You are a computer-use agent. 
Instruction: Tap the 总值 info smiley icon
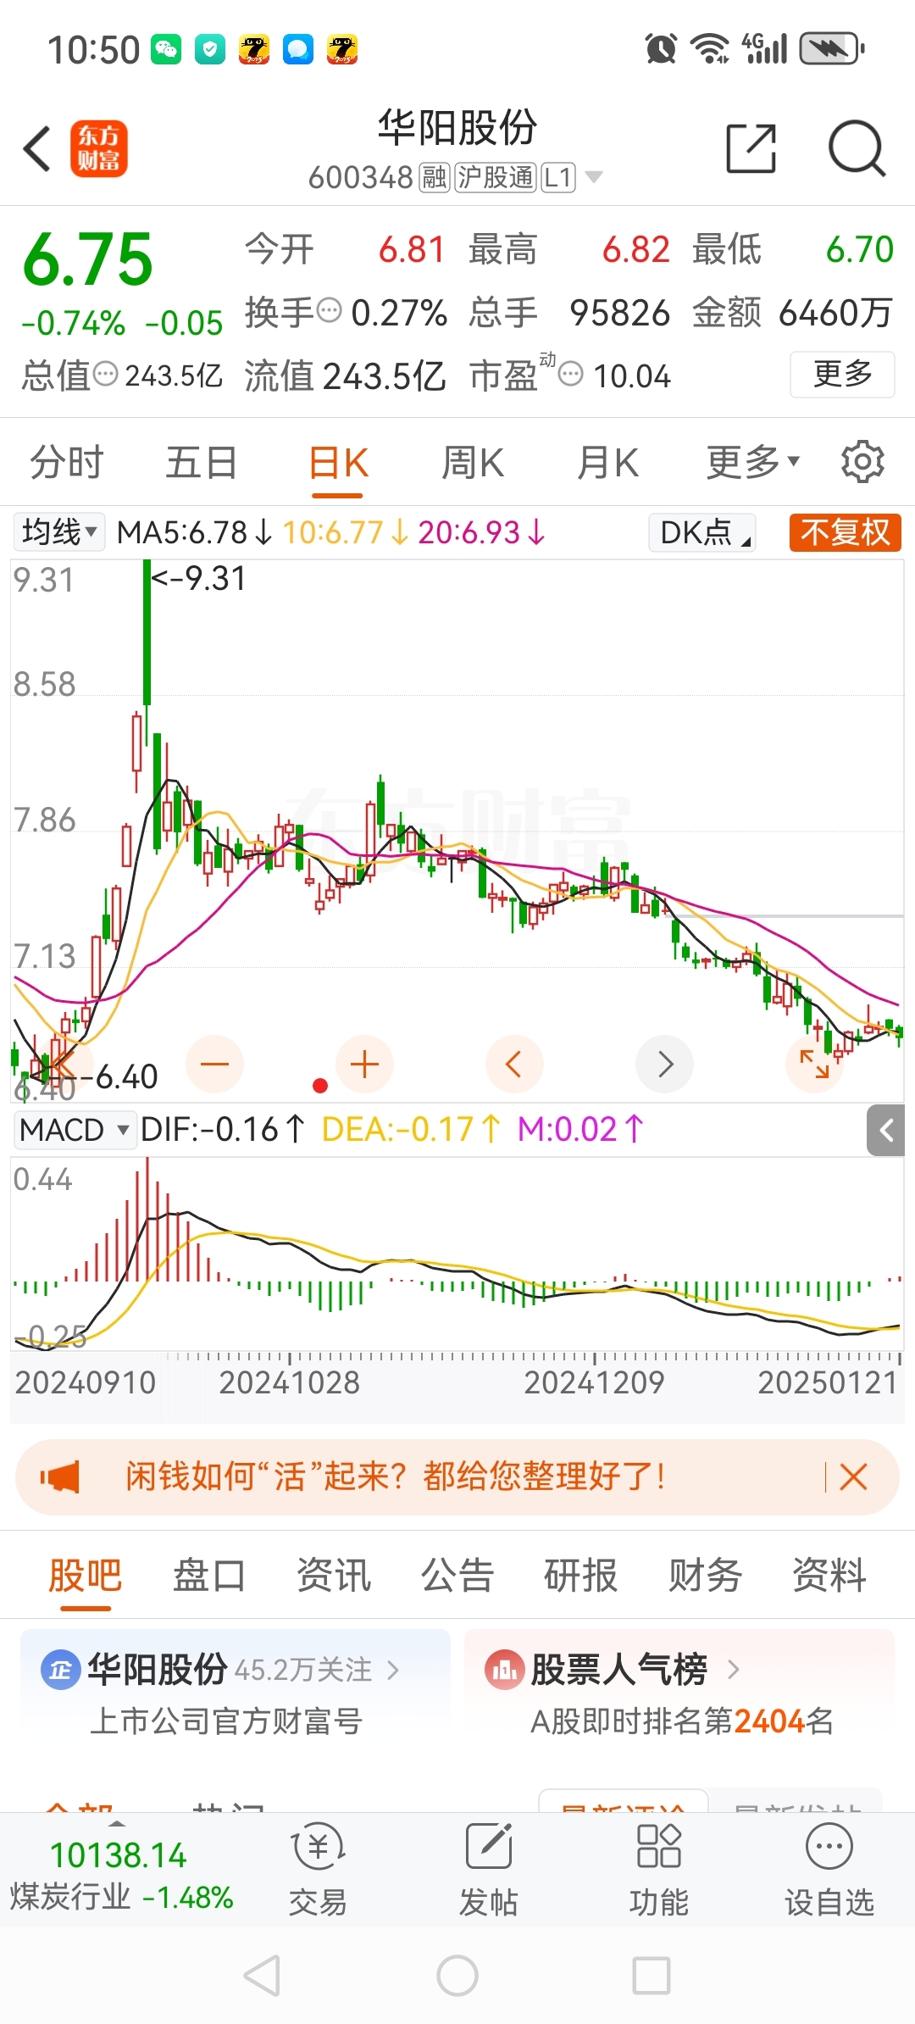105,373
